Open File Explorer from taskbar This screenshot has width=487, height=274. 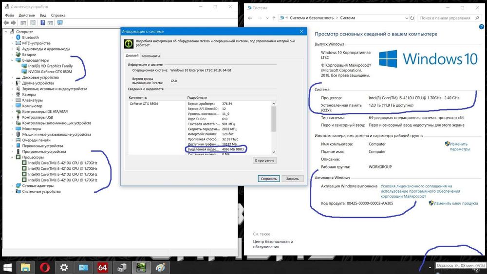tap(25, 268)
